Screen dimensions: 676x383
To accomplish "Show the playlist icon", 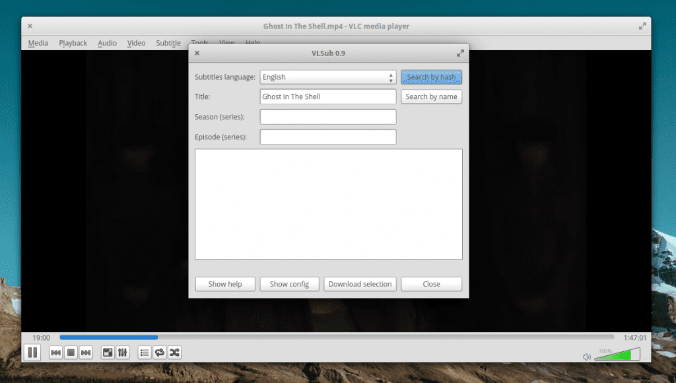I will click(145, 353).
